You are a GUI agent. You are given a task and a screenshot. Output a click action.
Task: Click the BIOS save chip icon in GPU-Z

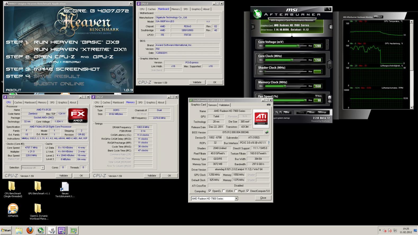coord(267,132)
